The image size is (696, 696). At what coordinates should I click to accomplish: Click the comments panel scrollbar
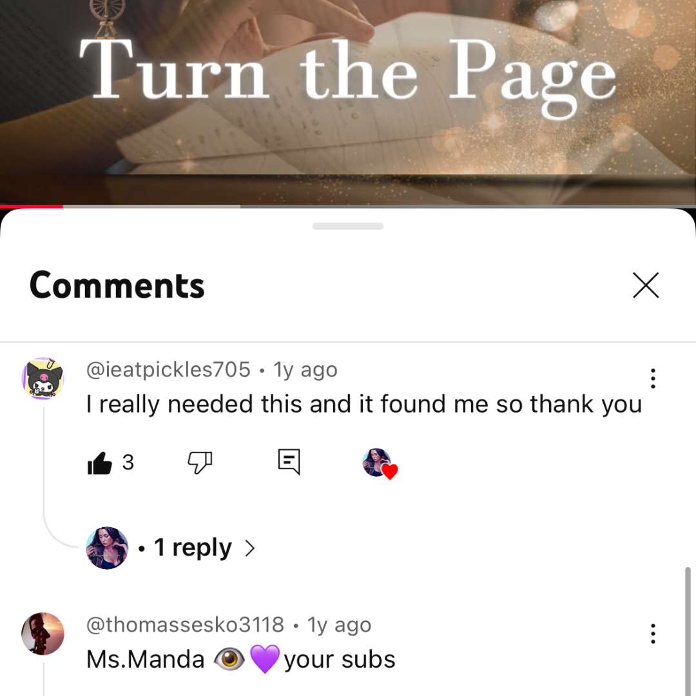coord(688,630)
